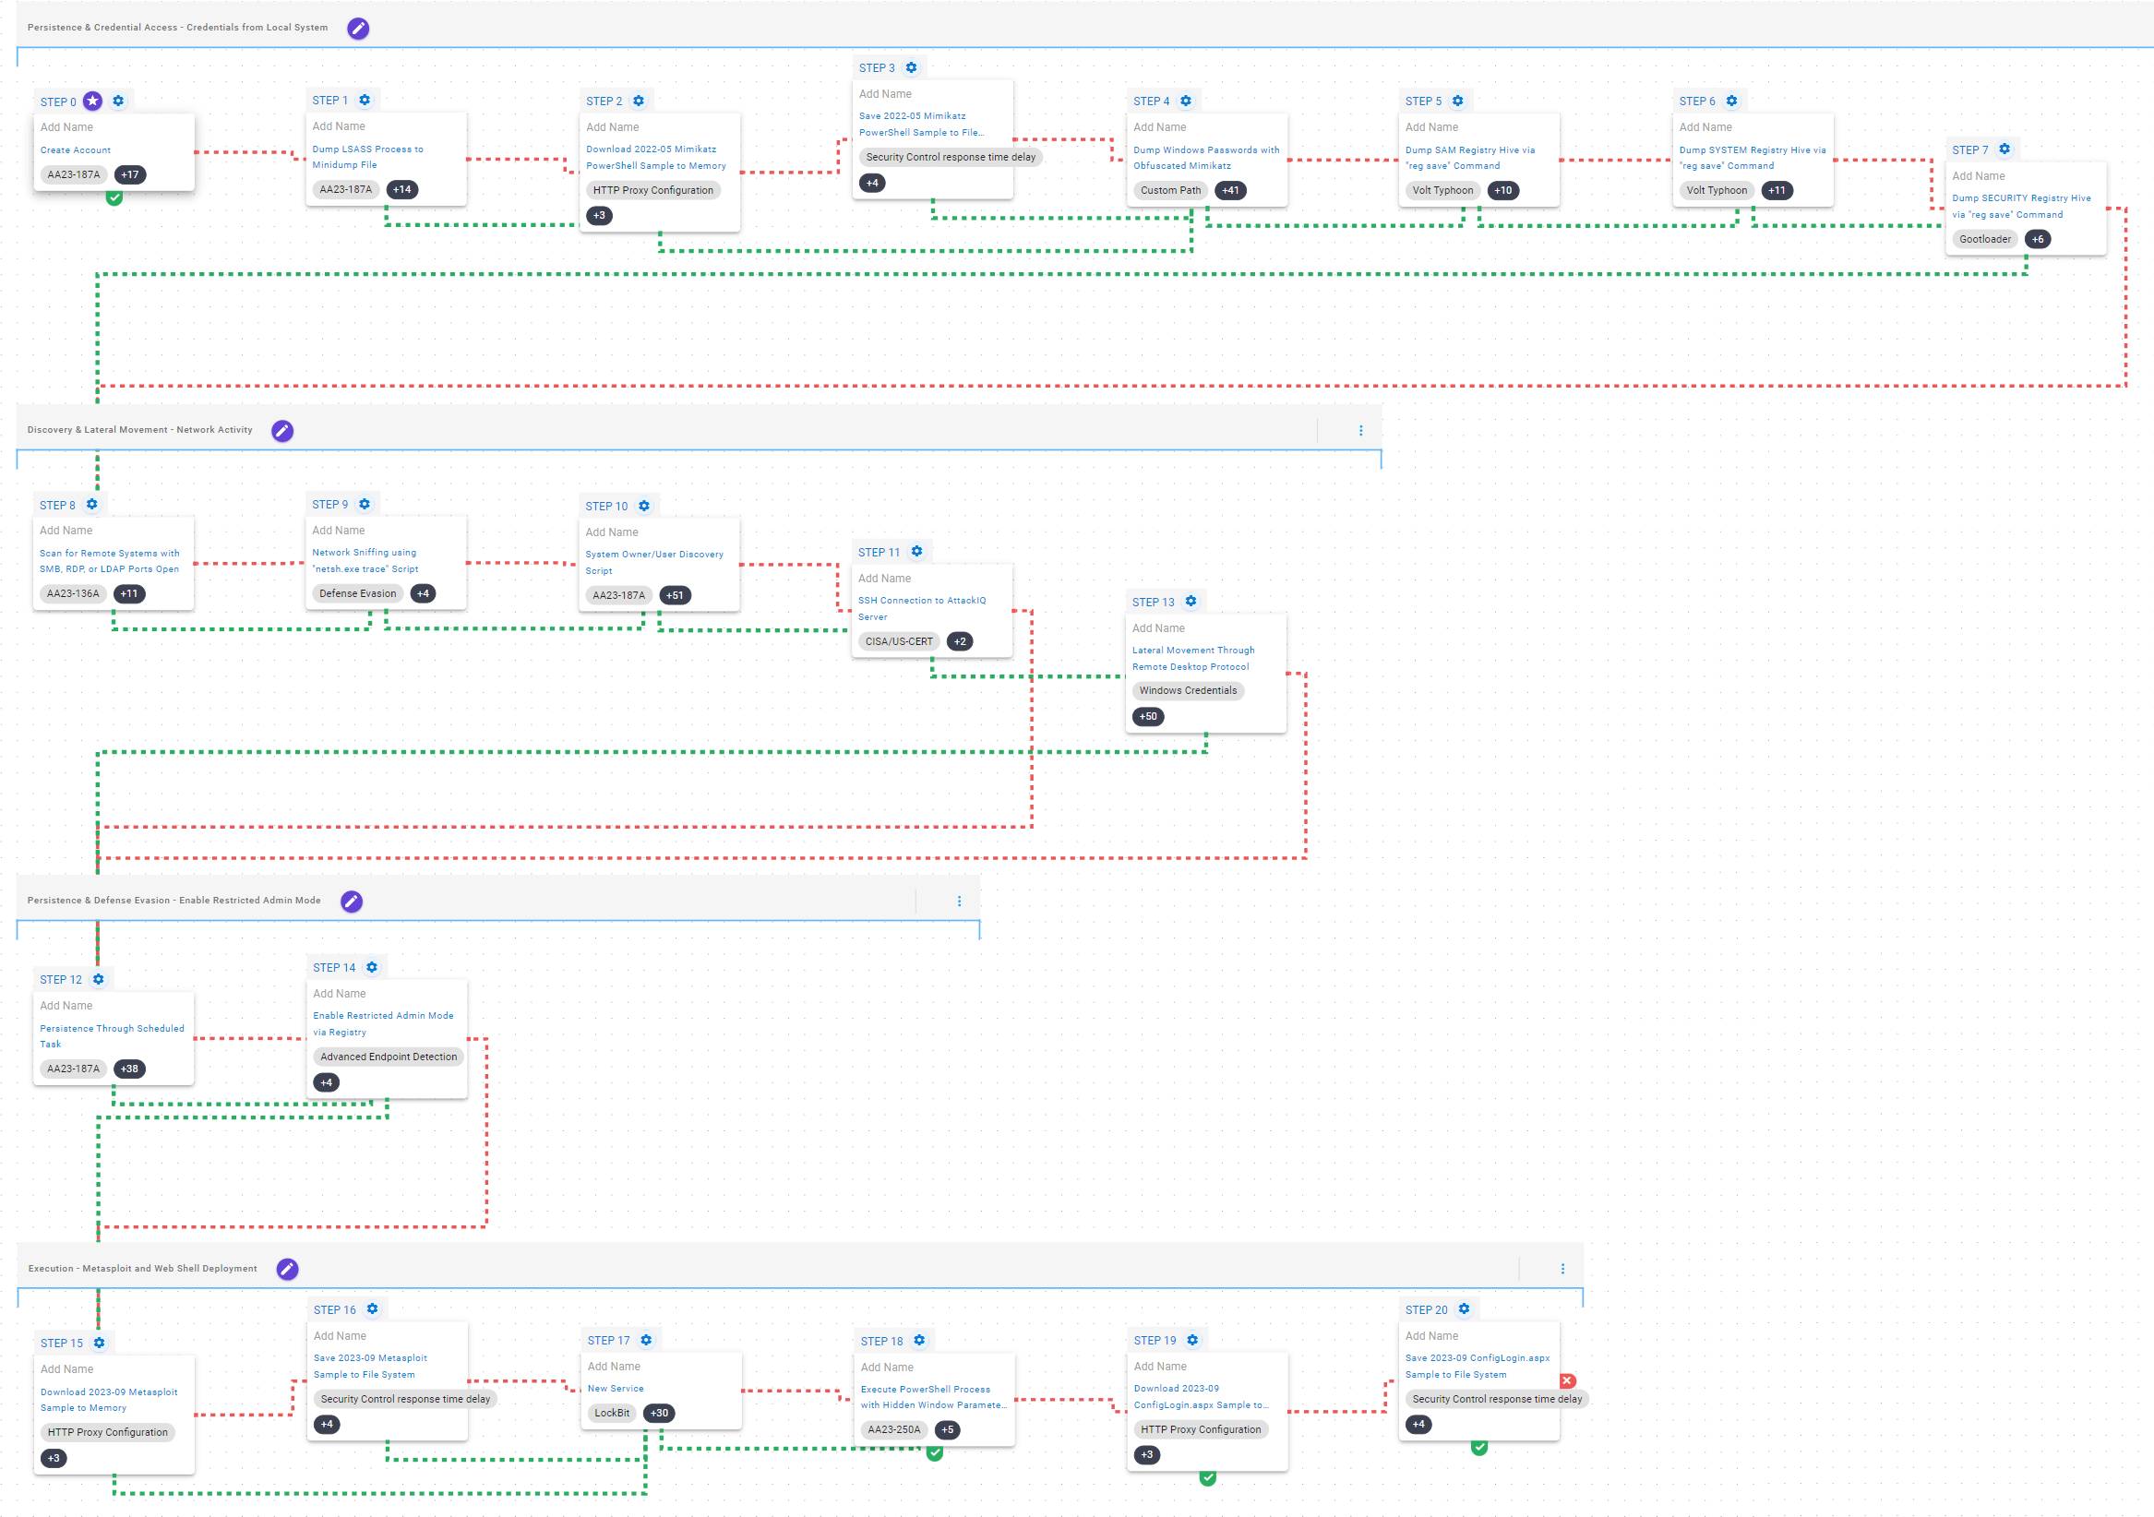Image resolution: width=2154 pixels, height=1517 pixels.
Task: Click the edit pencil for Network Activity phase
Action: click(x=282, y=431)
